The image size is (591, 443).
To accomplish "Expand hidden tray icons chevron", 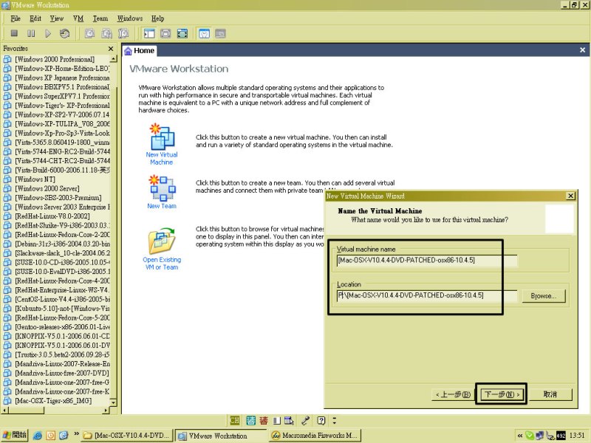I will coord(520,436).
